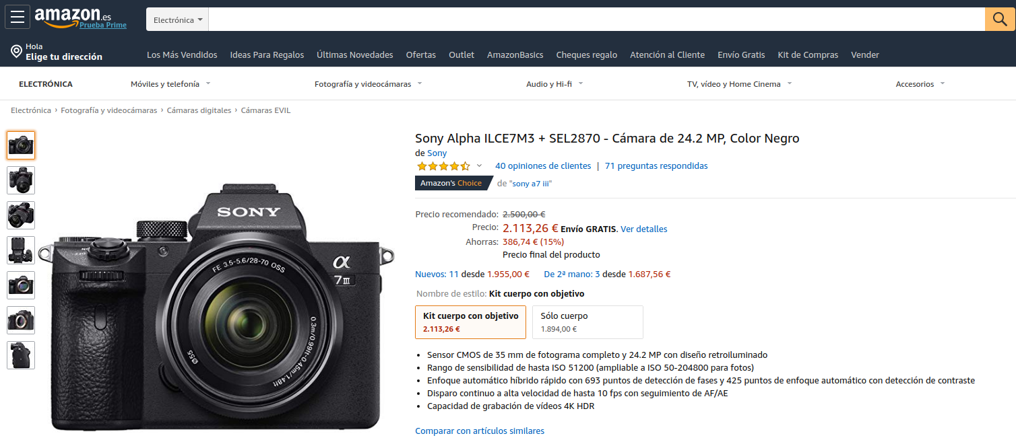Viewport: 1016px width, 442px height.
Task: Expand the rating breakdown arrow beside stars
Action: (x=479, y=166)
